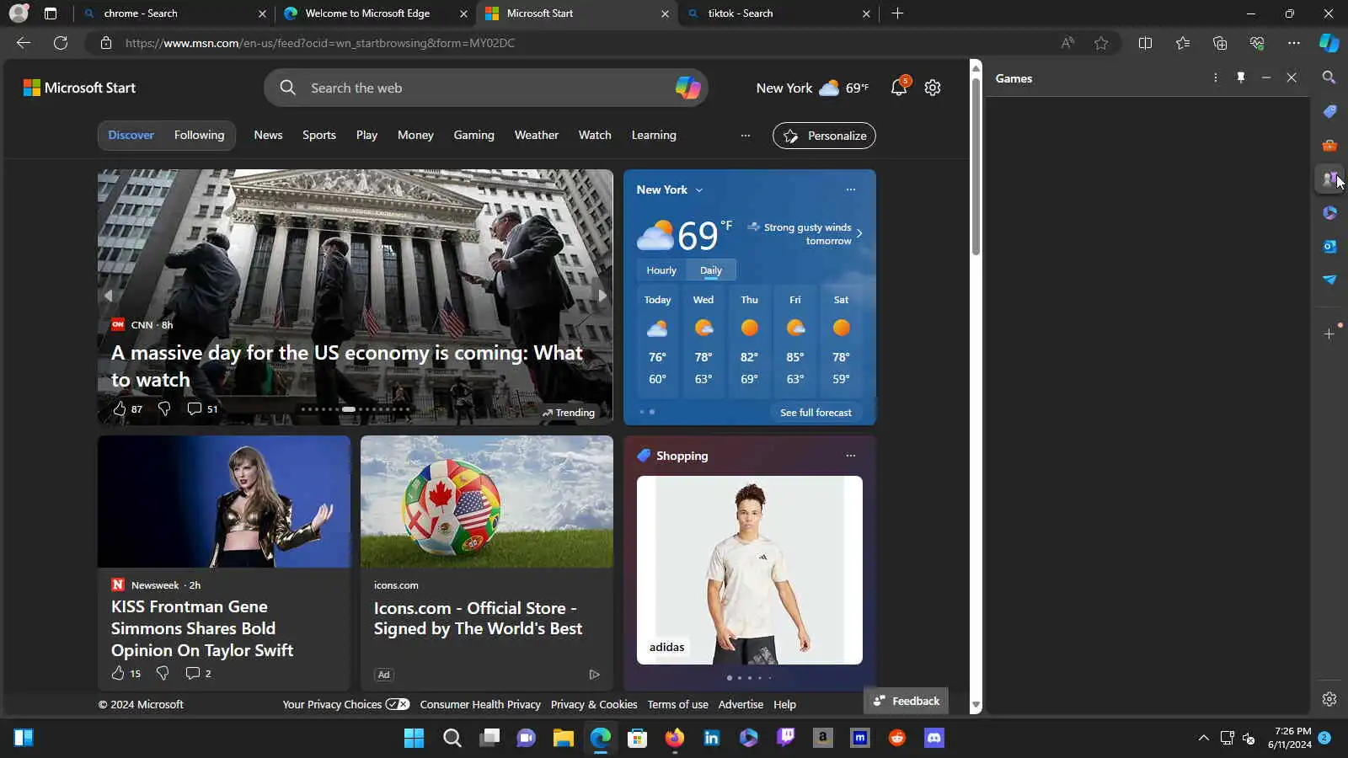Open the Windows Start menu
This screenshot has height=758, width=1348.
coord(415,739)
